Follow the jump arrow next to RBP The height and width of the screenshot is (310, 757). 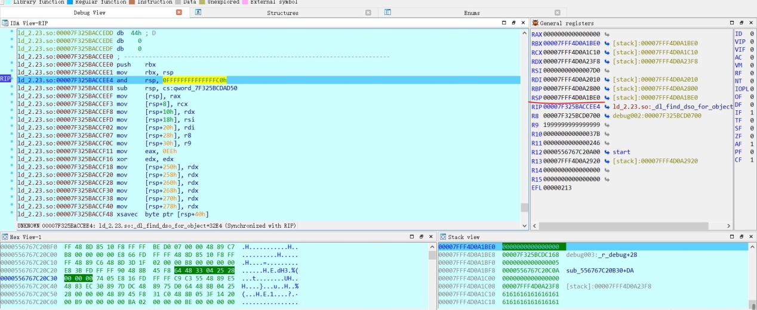(x=607, y=89)
